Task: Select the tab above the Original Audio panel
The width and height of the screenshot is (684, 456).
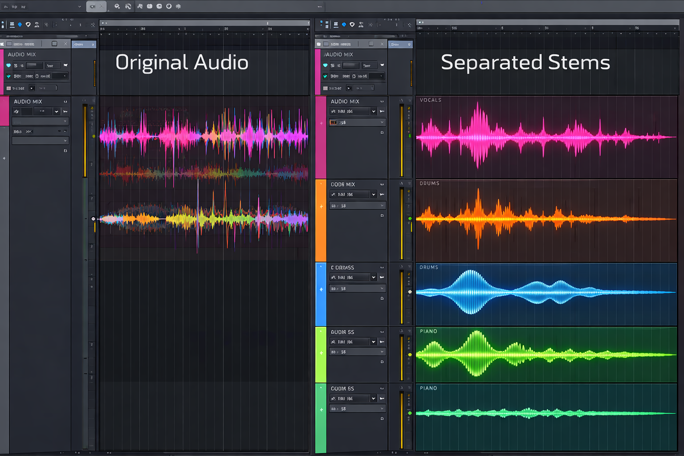Action: (x=84, y=44)
